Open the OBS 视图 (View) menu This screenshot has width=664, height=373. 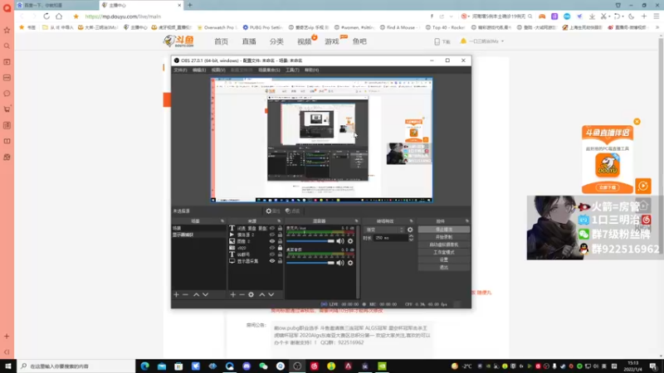(218, 70)
